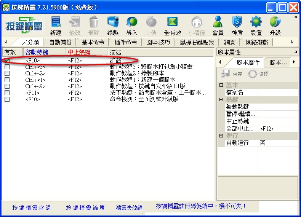Open the 按鍵精靈論壇 link
The height and width of the screenshot is (217, 301).
tap(85, 207)
